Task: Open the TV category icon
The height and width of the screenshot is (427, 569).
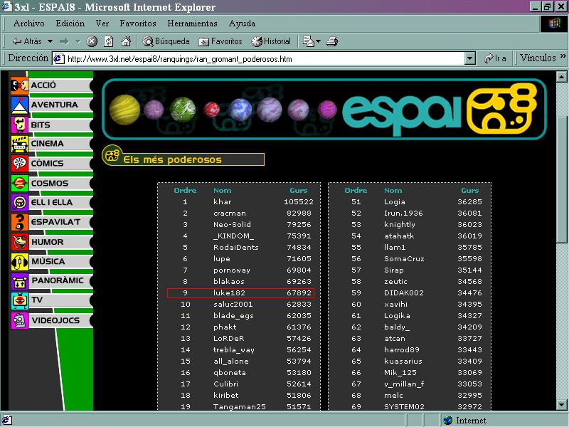Action: pyautogui.click(x=20, y=300)
